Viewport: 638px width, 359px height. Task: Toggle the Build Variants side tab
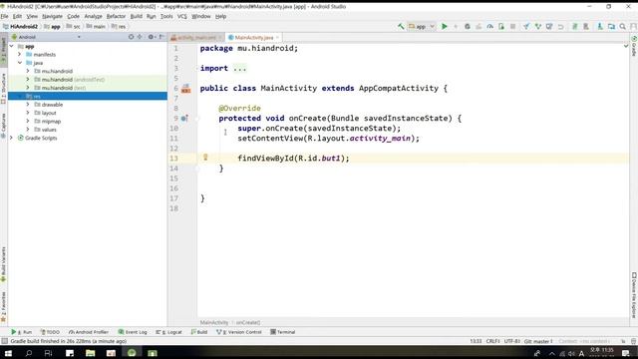[3, 264]
